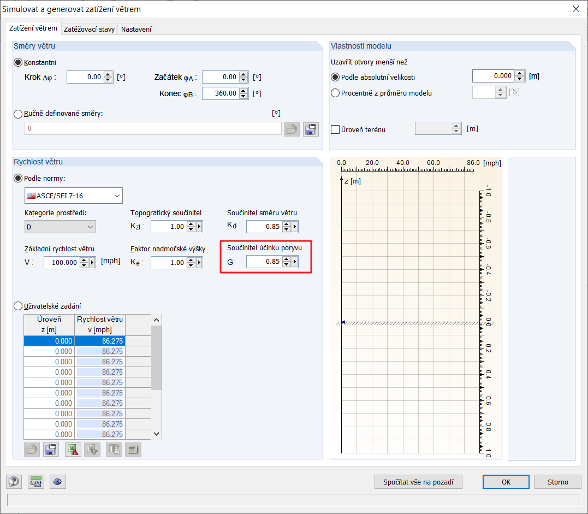Screen dimensions: 588x514
Task: Click the table settings icon below grid
Action: (x=133, y=449)
